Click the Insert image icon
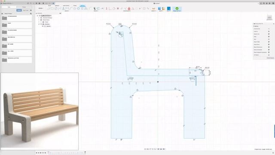Viewport: 275px width, 155px height. (x=159, y=9)
